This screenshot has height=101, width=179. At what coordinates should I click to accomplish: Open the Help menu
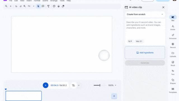(x=69, y=1)
